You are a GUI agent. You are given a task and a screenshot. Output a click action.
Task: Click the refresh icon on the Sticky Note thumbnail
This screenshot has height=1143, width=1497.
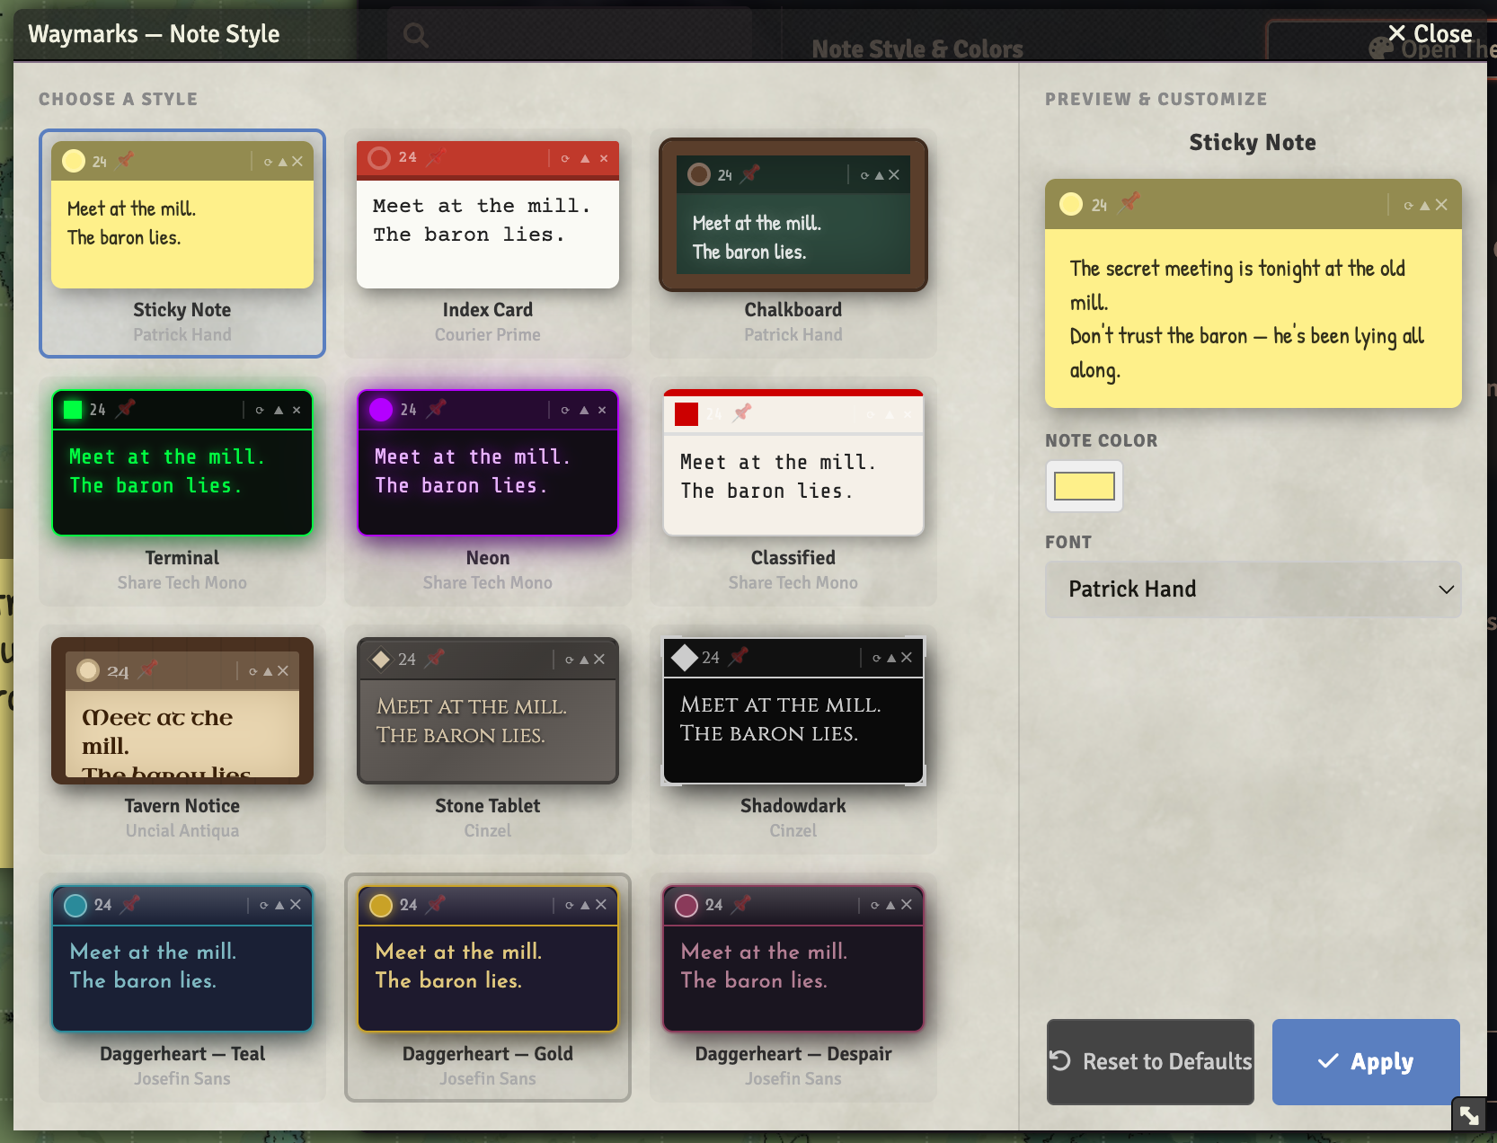268,161
